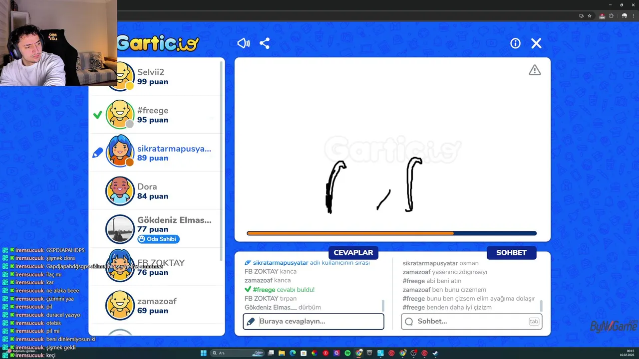Screen dimensions: 639x359
Task: Mute the game sound via speaker icon
Action: [x=243, y=43]
